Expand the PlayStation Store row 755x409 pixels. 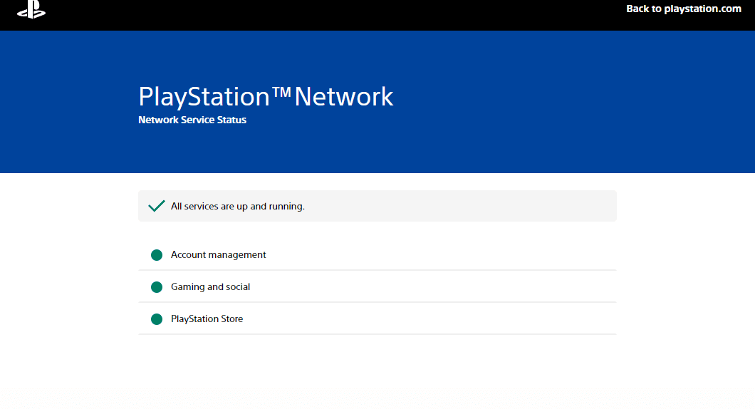tap(377, 319)
